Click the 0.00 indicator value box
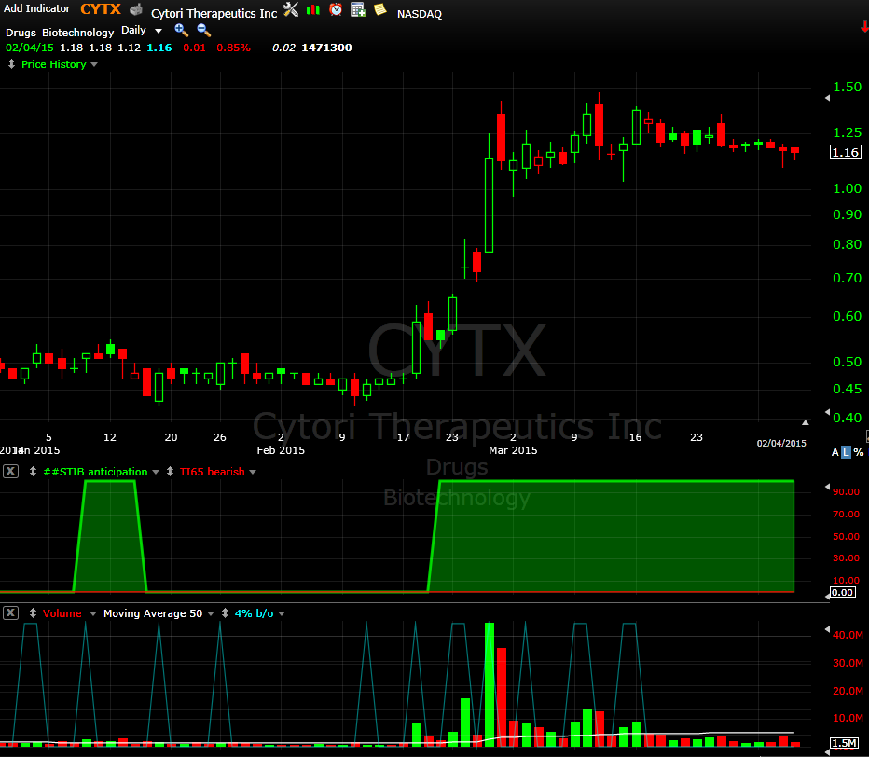Image resolution: width=869 pixels, height=757 pixels. pyautogui.click(x=842, y=592)
